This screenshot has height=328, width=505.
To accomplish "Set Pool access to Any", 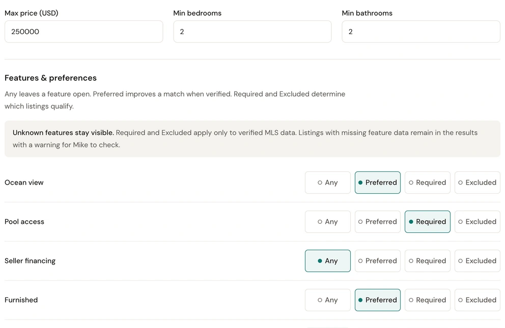I will (327, 222).
